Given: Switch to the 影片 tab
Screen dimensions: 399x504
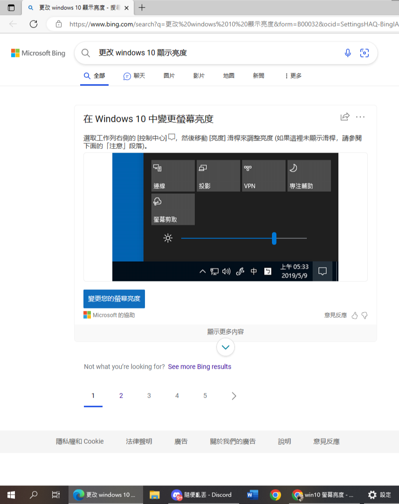Looking at the screenshot, I should point(199,76).
